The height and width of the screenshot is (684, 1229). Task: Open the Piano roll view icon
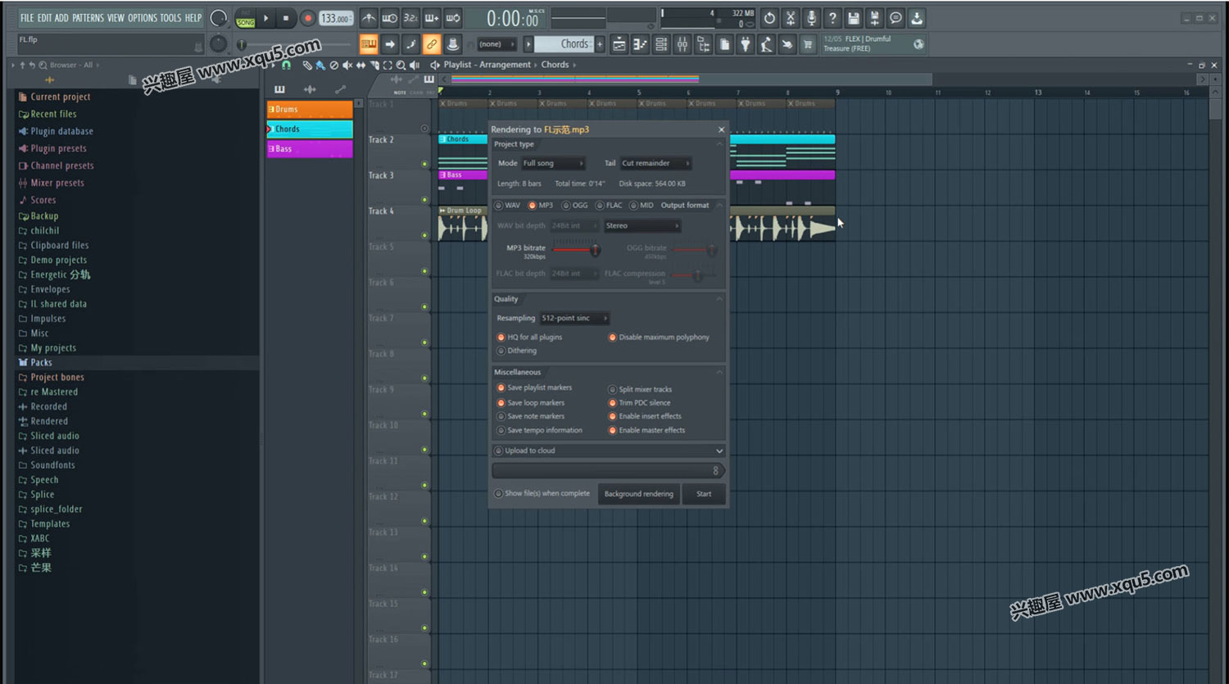640,44
